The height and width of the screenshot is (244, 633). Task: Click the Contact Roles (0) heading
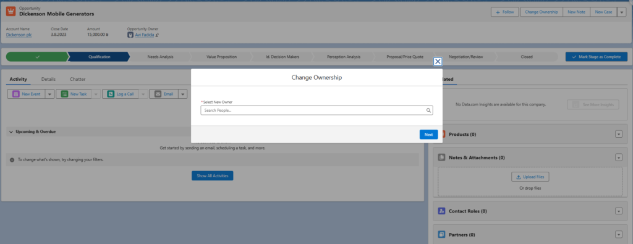[x=468, y=211]
